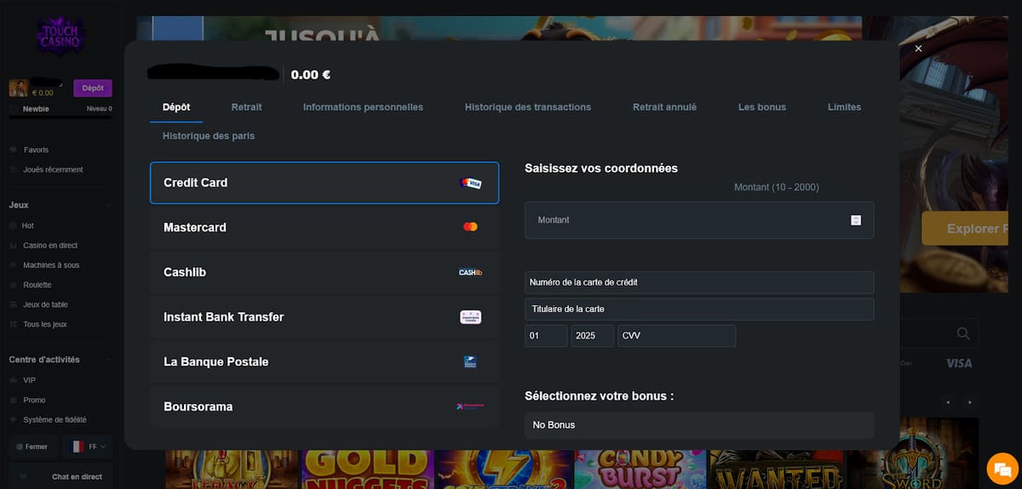Viewport: 1022px width, 489px height.
Task: Click Numéro de la carte de crédit field
Action: (699, 282)
